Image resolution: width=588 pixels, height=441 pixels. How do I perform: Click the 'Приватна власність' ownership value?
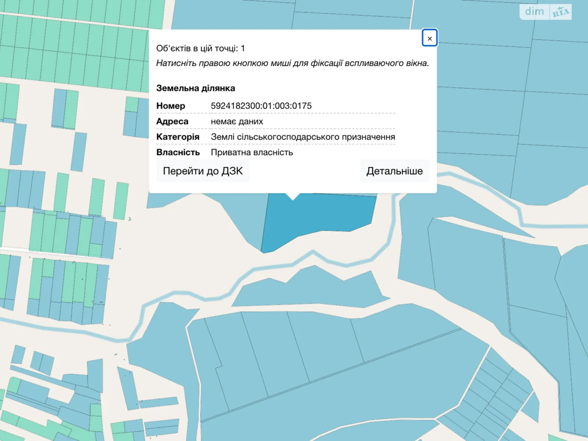pos(252,153)
